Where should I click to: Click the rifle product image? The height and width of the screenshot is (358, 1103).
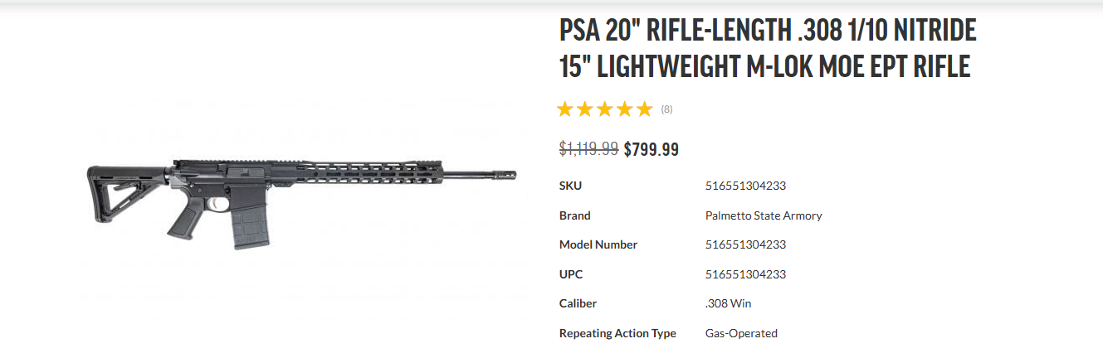[x=301, y=203]
